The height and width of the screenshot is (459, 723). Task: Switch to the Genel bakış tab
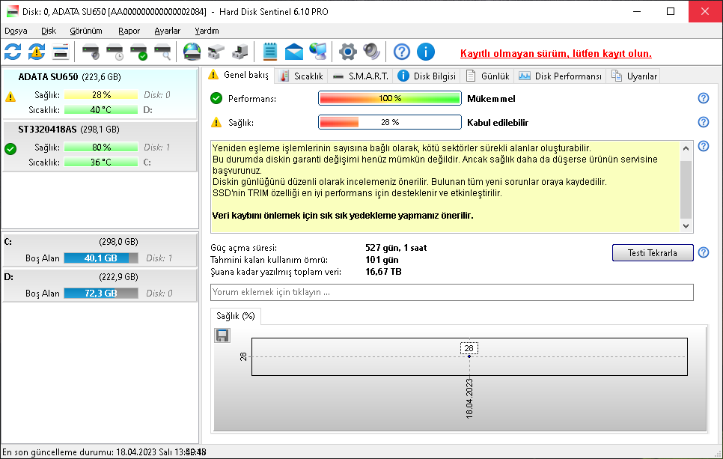239,75
